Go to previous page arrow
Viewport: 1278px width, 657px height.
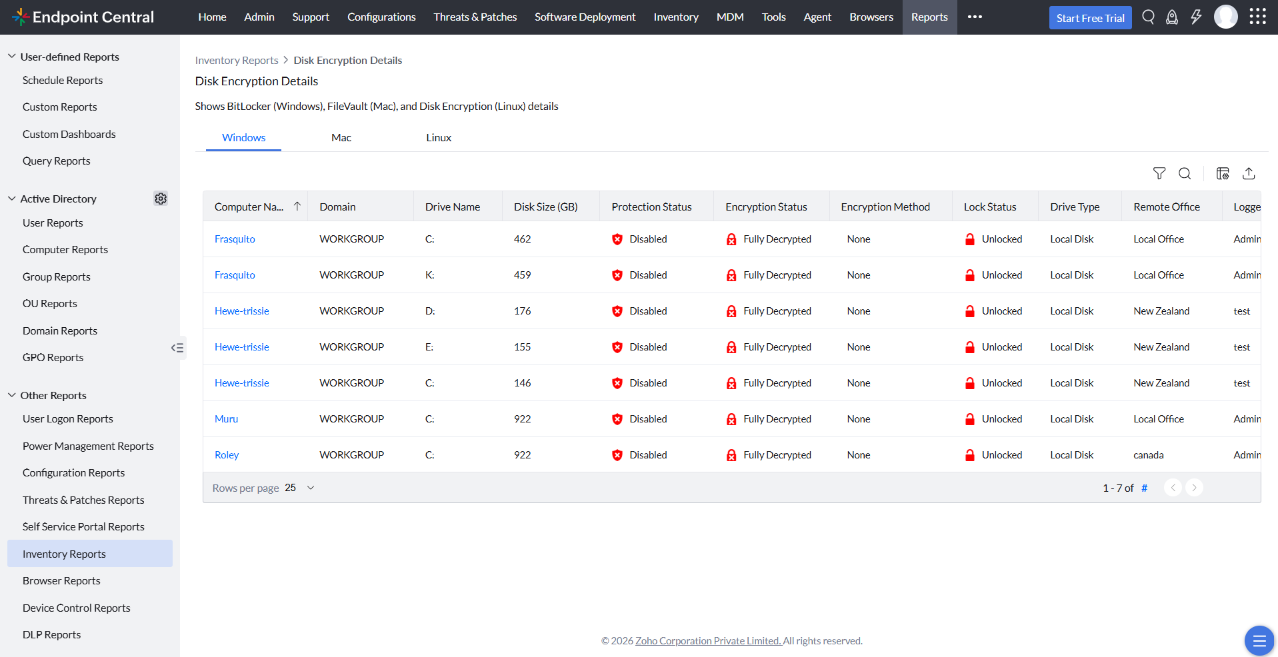(x=1173, y=488)
